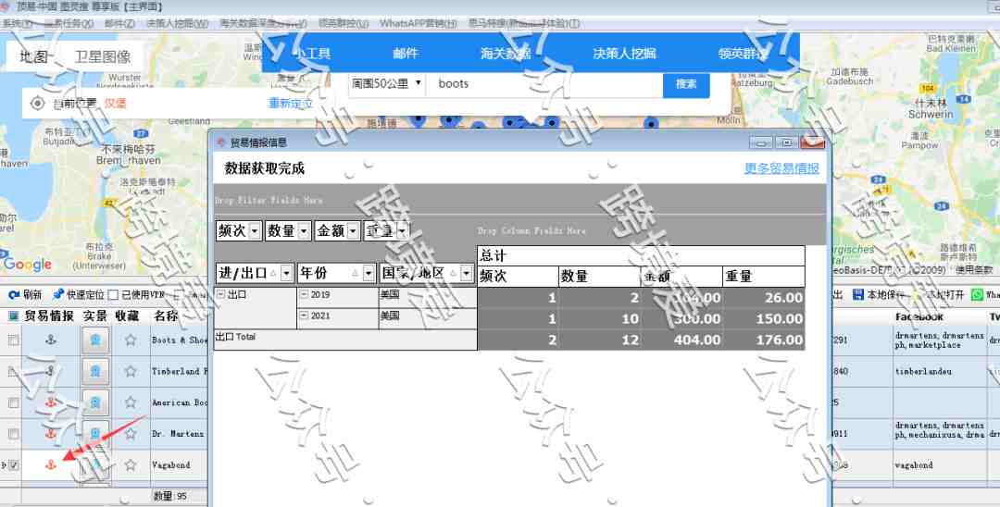The image size is (1000, 507).
Task: Select the 176.00 total weight cell
Action: 763,340
